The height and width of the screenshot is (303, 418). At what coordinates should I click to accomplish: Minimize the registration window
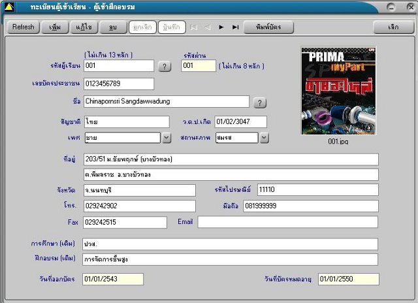click(x=391, y=7)
